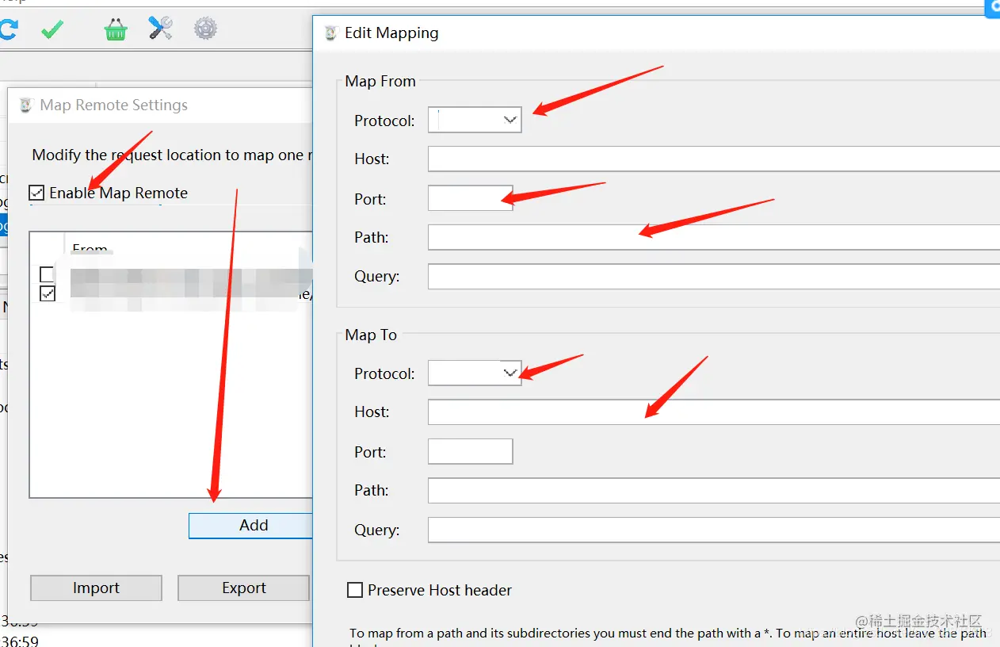The image size is (1000, 647).
Task: Enable the Preserve Host header checkbox
Action: (x=355, y=590)
